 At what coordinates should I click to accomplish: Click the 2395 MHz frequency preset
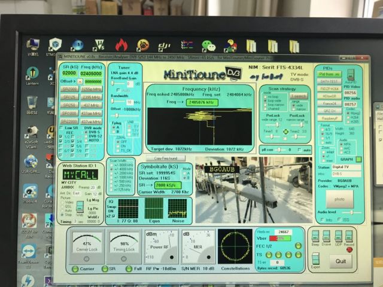click(91, 97)
